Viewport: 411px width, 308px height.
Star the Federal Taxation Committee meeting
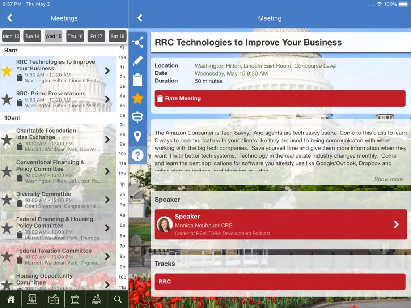click(7, 257)
